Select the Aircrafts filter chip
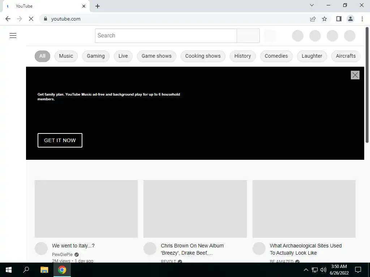This screenshot has width=370, height=277. tap(346, 56)
